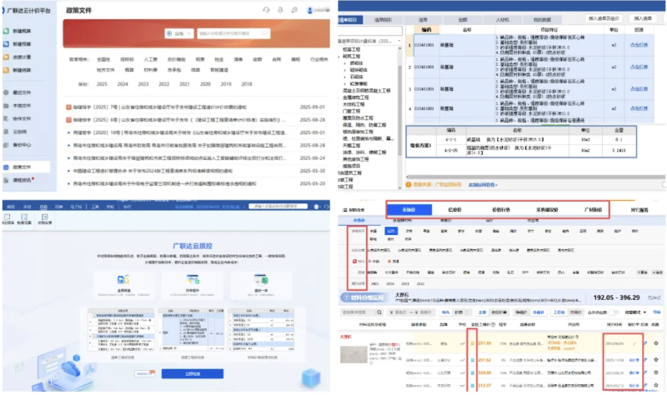The height and width of the screenshot is (395, 667).
Task: Click the 插入清单及组价 button
Action: coord(603,18)
